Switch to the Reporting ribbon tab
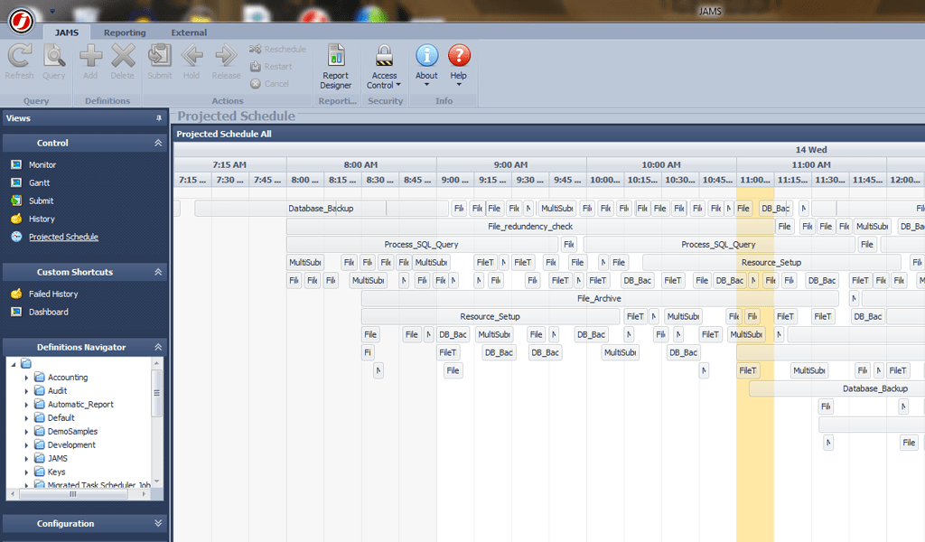 [125, 33]
